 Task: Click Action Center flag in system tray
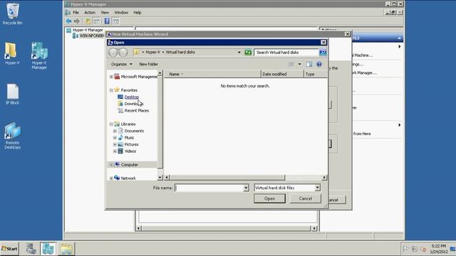405,249
